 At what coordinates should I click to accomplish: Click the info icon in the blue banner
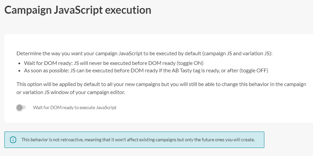coord(13,140)
